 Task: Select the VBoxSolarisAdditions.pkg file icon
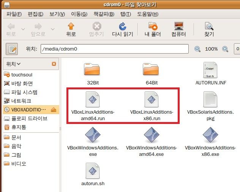pyautogui.click(x=210, y=99)
